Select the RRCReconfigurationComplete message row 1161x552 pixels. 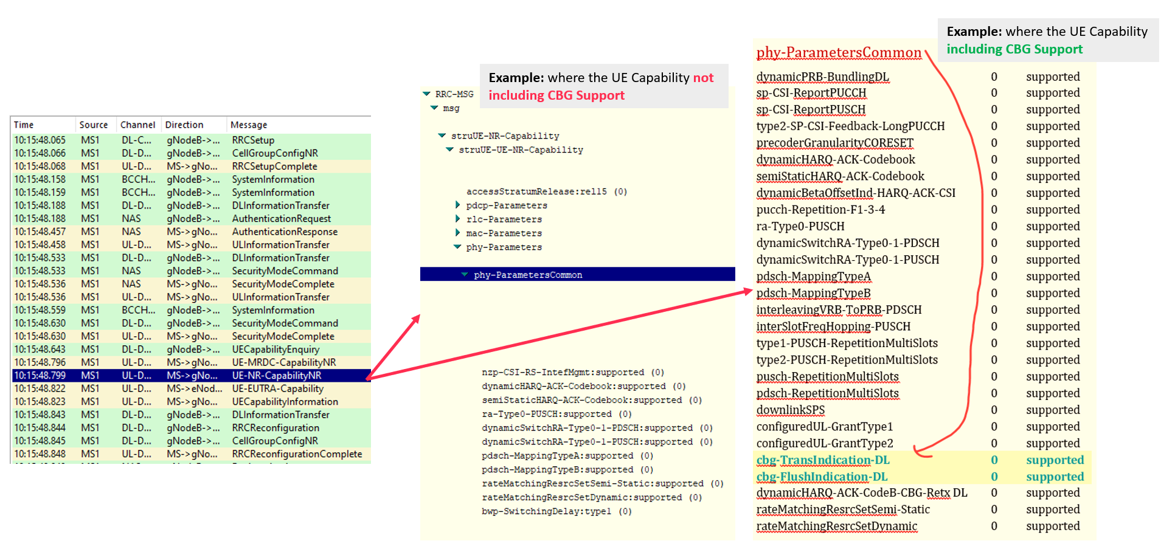[x=191, y=454]
